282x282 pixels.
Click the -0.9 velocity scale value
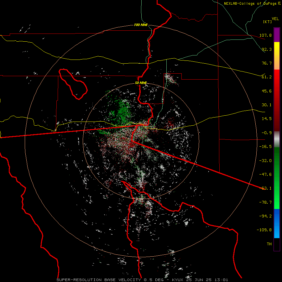267,133
